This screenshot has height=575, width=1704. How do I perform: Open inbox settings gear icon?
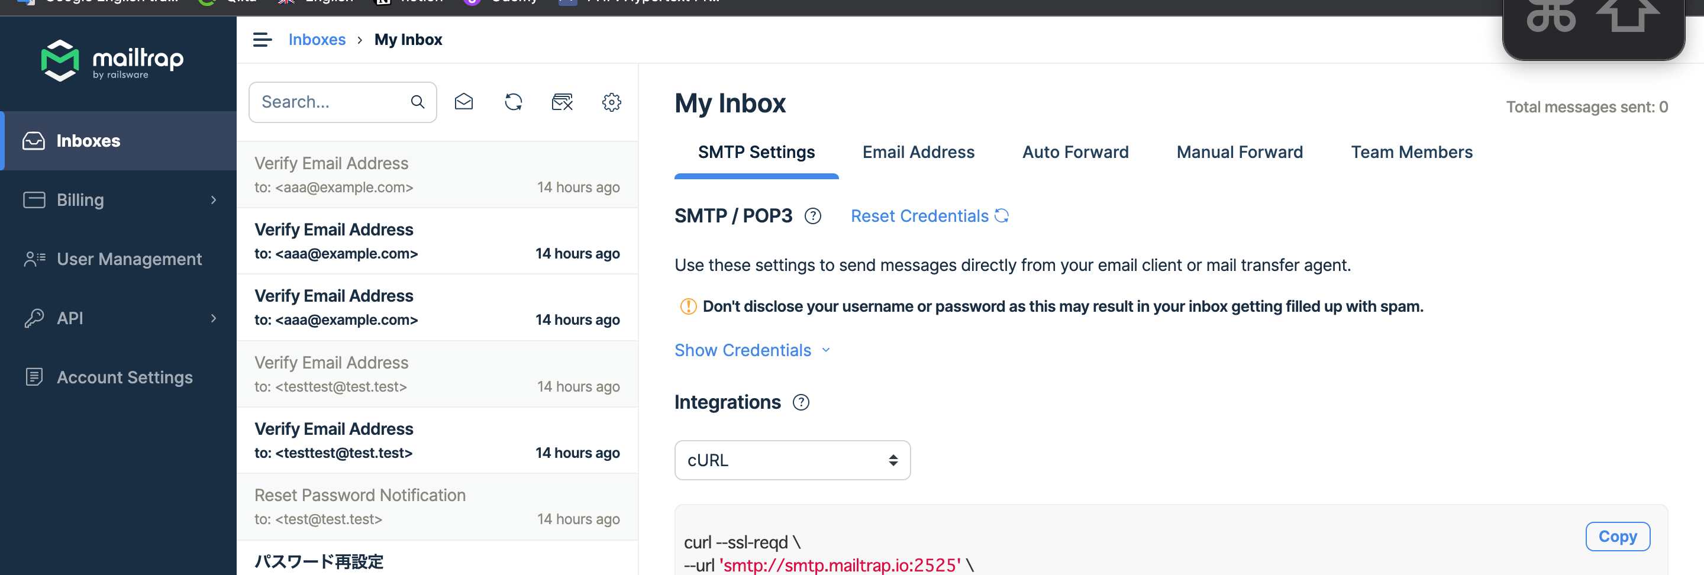pos(611,102)
